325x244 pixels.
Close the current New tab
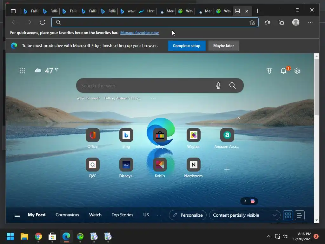click(247, 11)
